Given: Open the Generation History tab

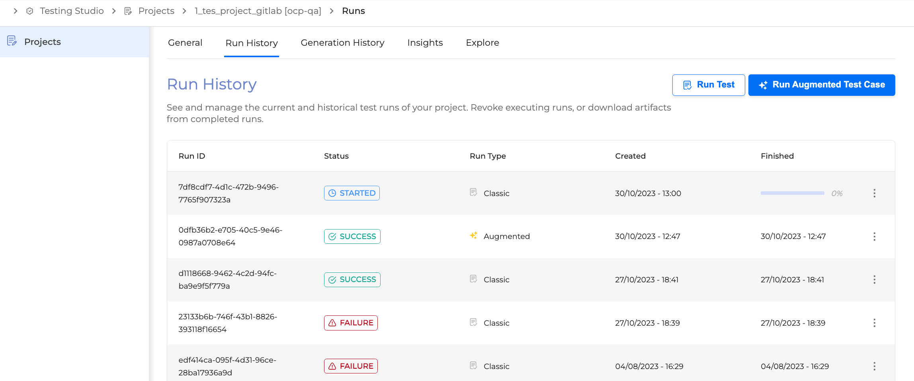Looking at the screenshot, I should click(x=342, y=43).
